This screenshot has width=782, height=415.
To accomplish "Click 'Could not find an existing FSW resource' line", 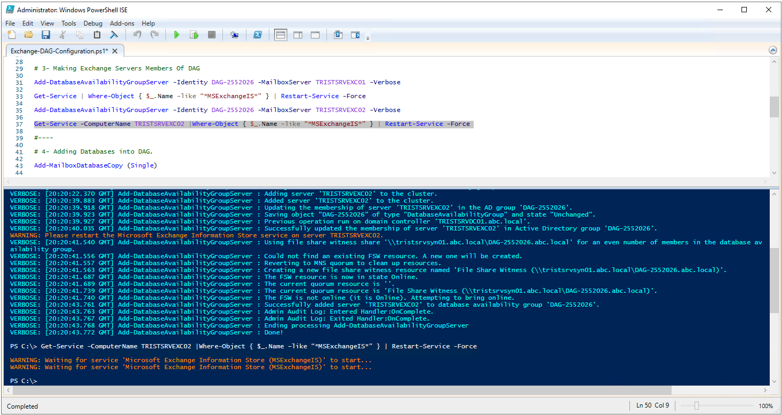I will 266,256.
